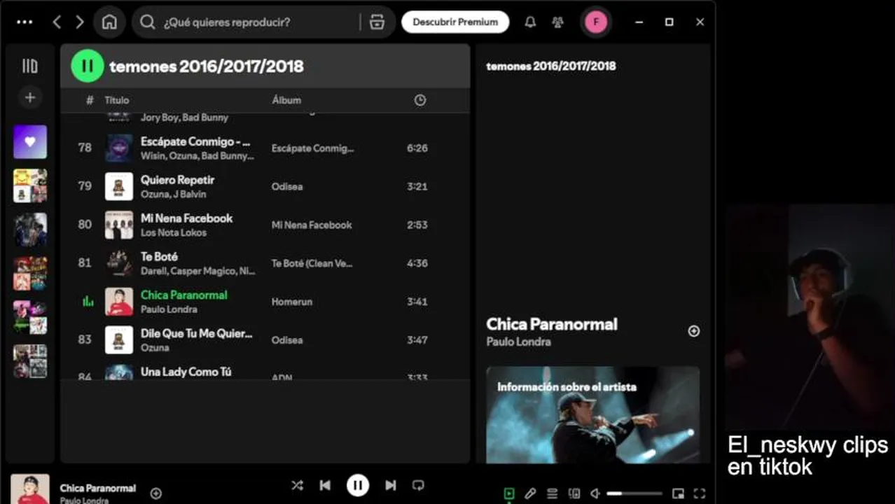Create a new playlist with plus icon

[30, 97]
